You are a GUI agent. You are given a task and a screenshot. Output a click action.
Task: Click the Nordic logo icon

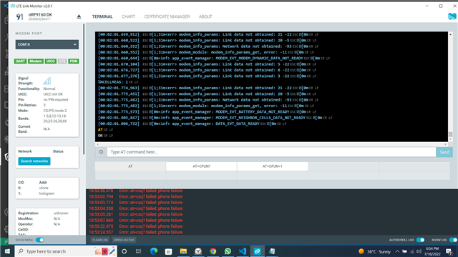point(452,16)
